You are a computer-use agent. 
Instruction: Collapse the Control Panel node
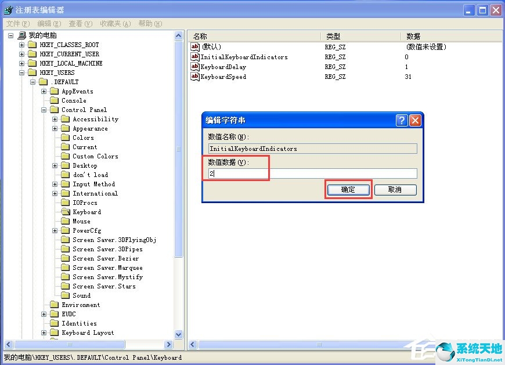[x=44, y=110]
